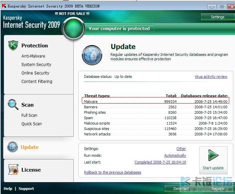The image size is (235, 194).
Task: Open the Protection section
Action: [35, 46]
